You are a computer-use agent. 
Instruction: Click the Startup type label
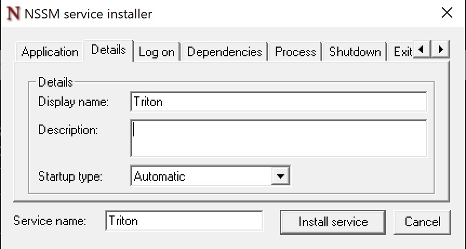coord(70,176)
